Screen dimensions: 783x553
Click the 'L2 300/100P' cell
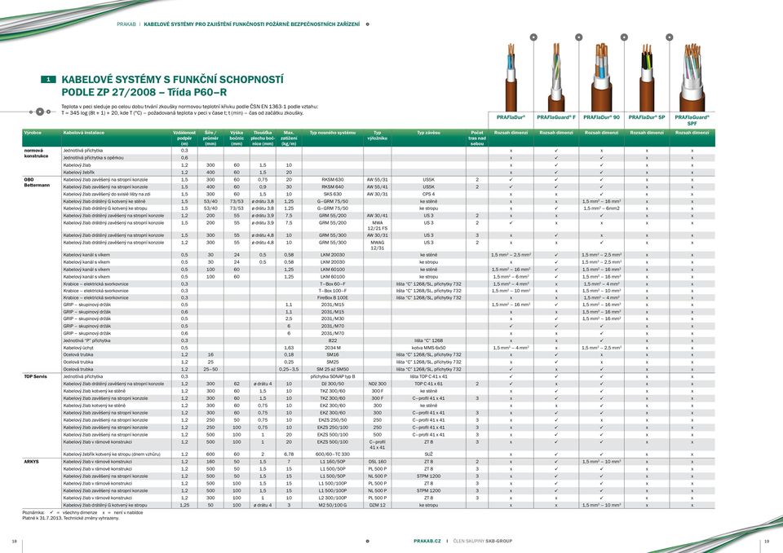click(x=333, y=498)
